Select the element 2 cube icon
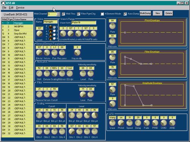 click(51, 31)
